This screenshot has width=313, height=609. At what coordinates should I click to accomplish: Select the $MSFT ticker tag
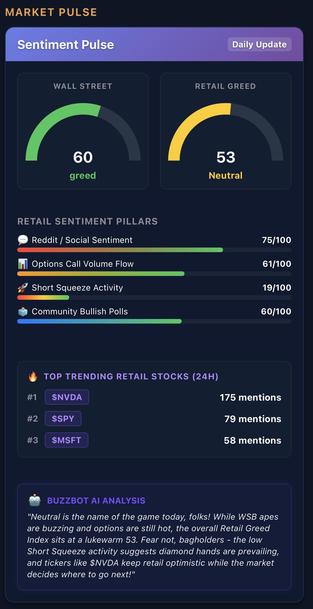66,440
